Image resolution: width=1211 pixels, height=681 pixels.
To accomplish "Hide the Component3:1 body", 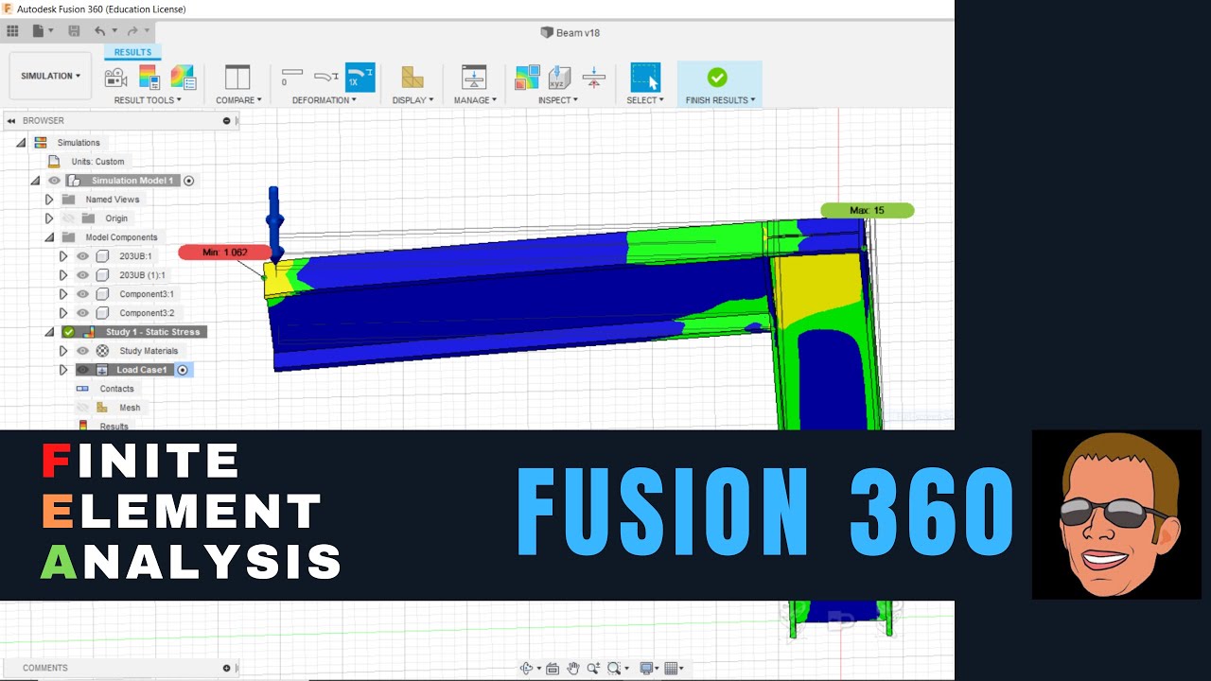I will coord(82,294).
